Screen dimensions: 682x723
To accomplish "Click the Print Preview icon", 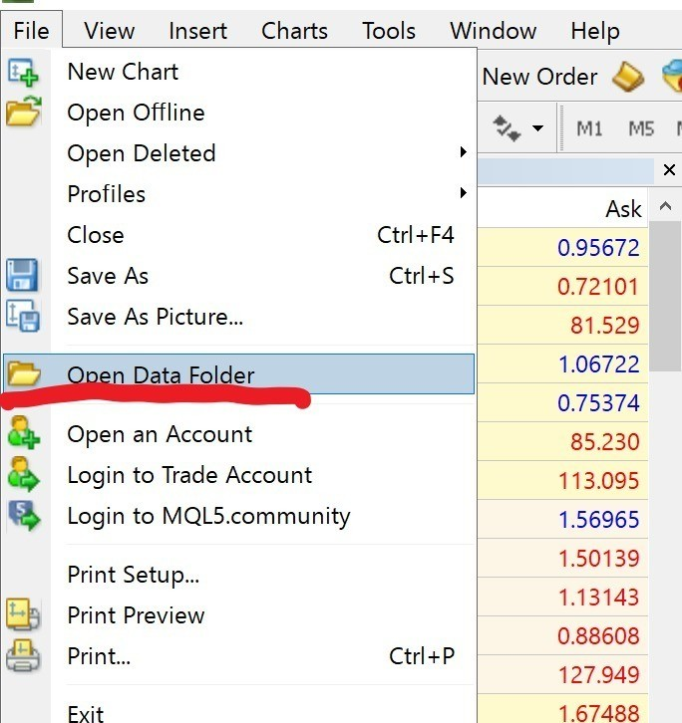I will [x=22, y=615].
